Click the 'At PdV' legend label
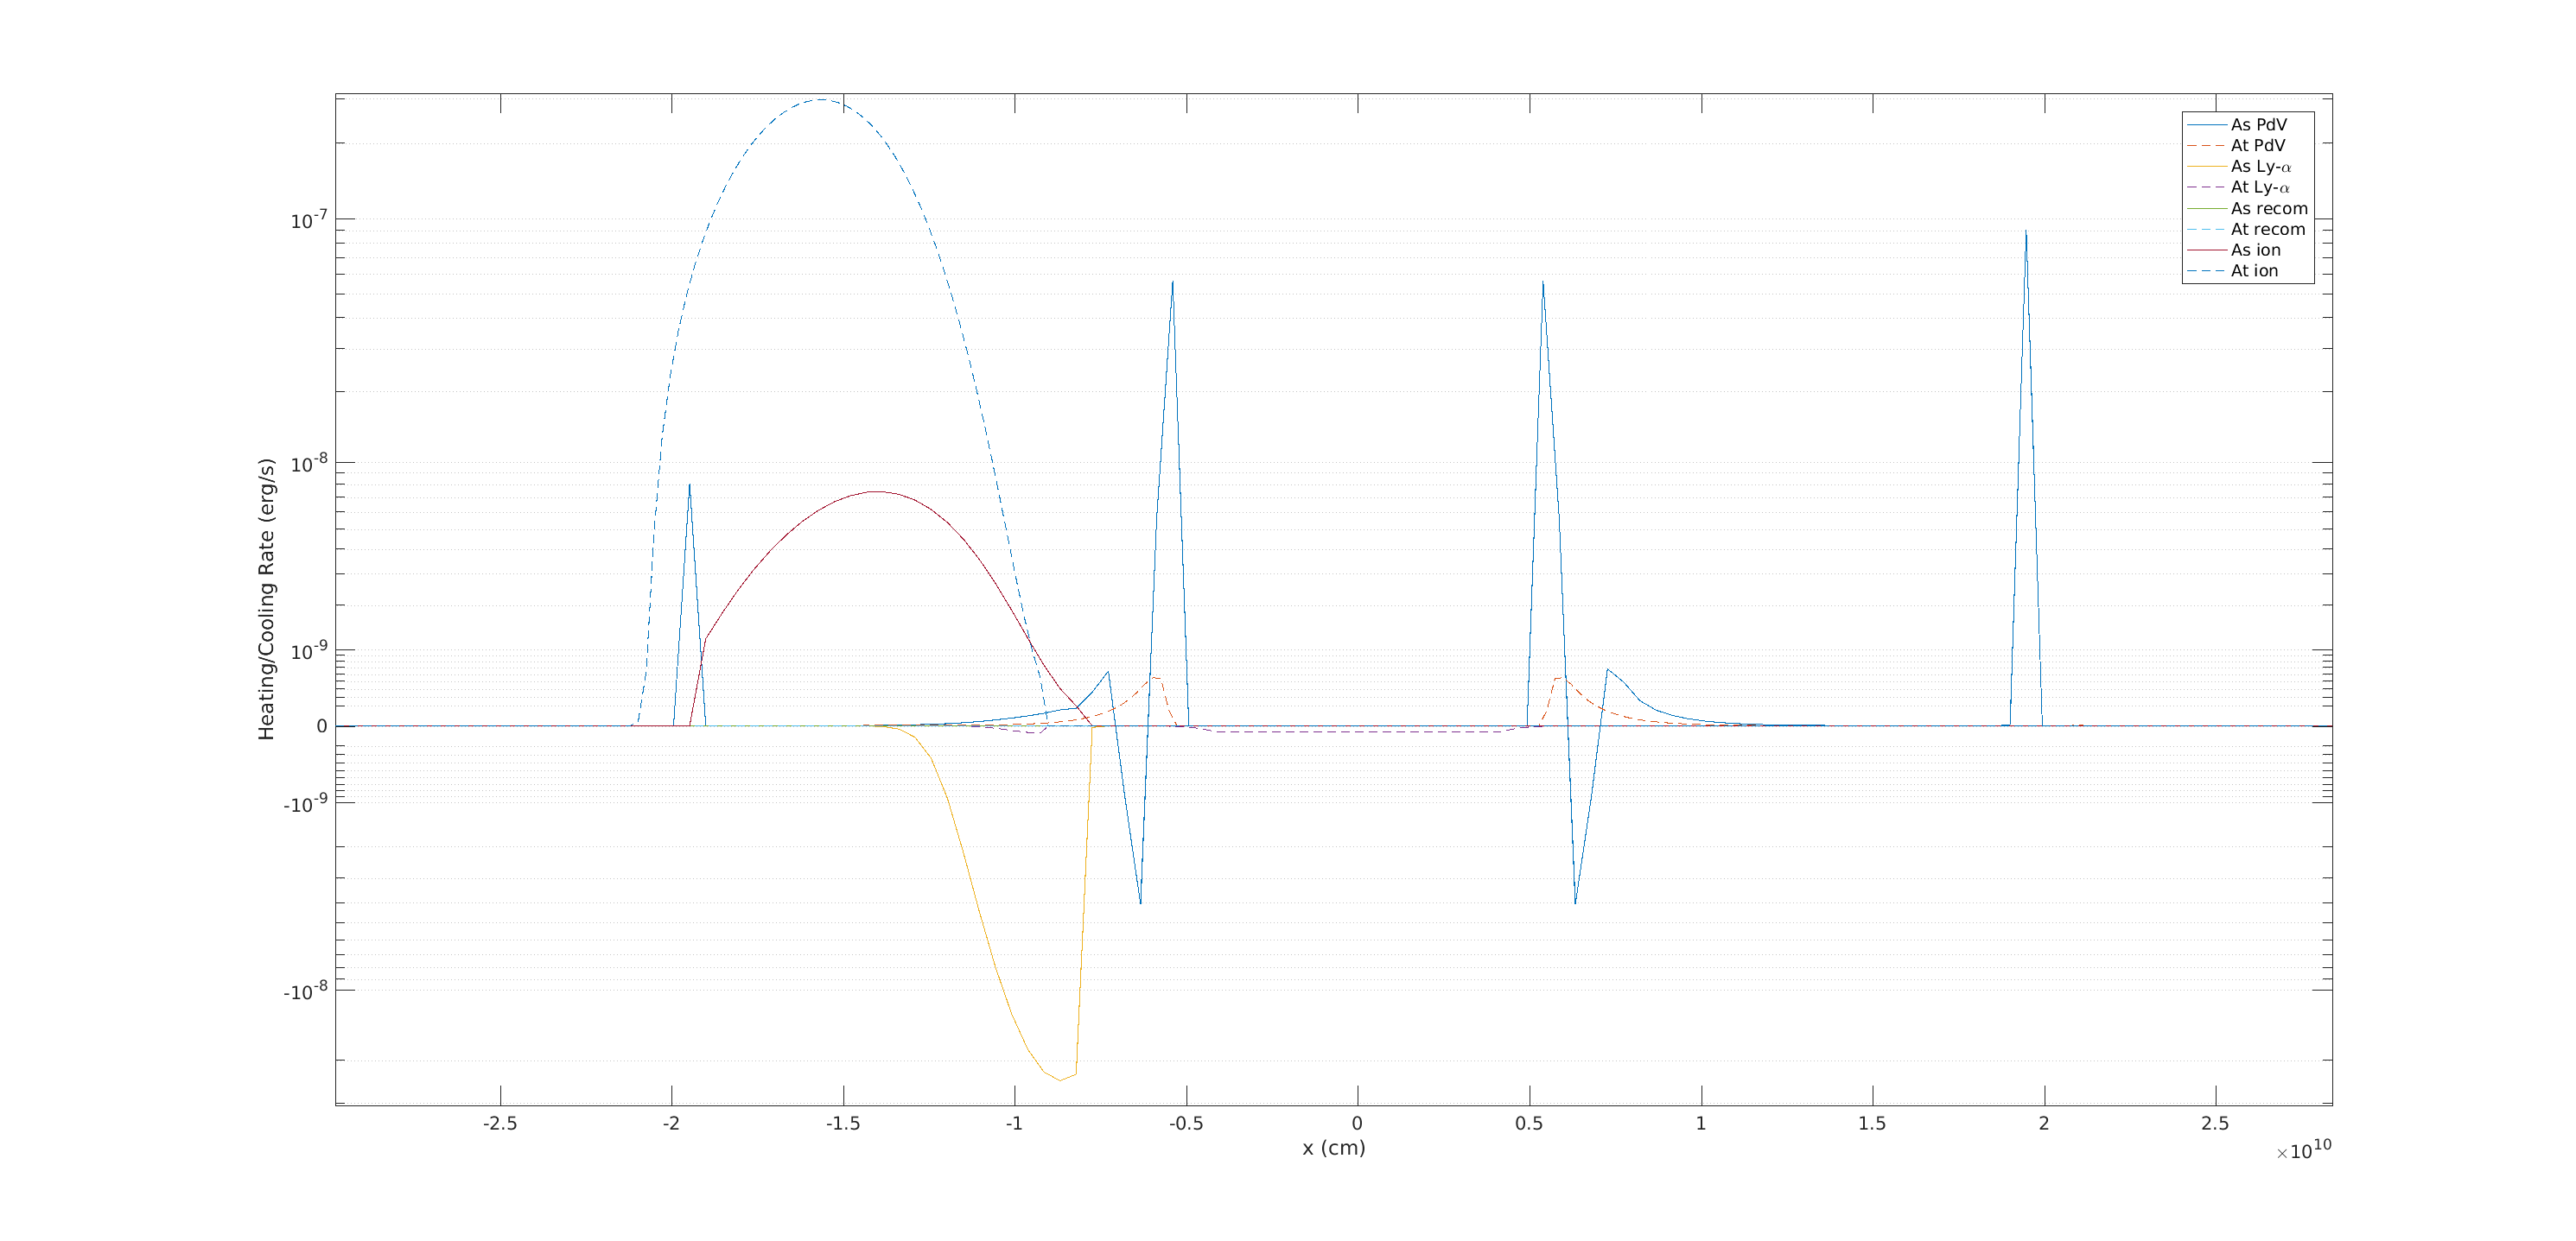Screen dimensions: 2576x1241 click(x=2257, y=146)
